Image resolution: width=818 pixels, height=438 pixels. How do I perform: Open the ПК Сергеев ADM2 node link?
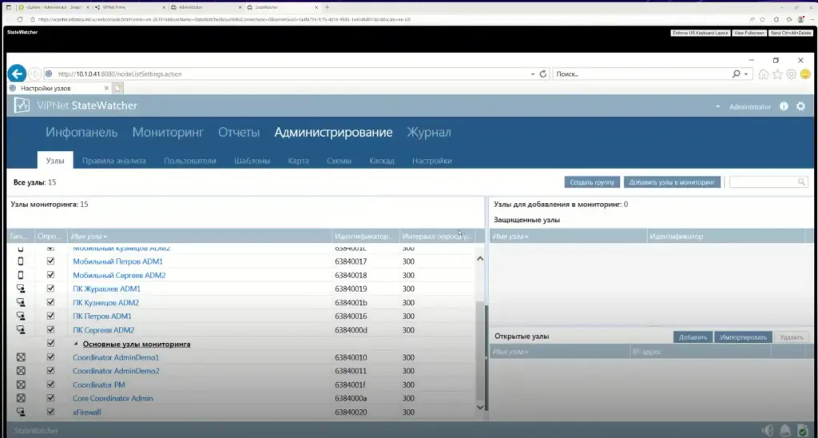tap(103, 330)
